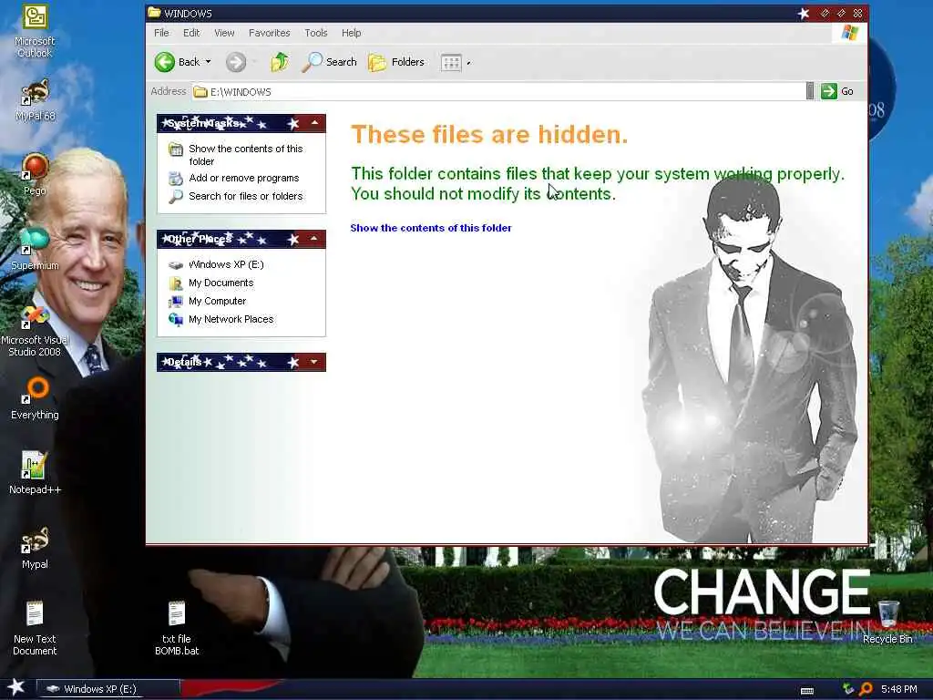Open the View menu
Image resolution: width=933 pixels, height=700 pixels.
pyautogui.click(x=224, y=33)
